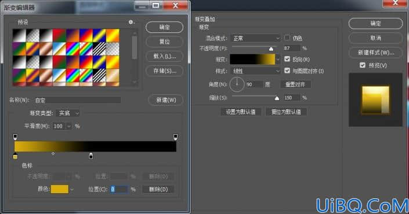Screen dimensions: 409x214
Task: Click 设置为默认值 button
Action: point(241,112)
